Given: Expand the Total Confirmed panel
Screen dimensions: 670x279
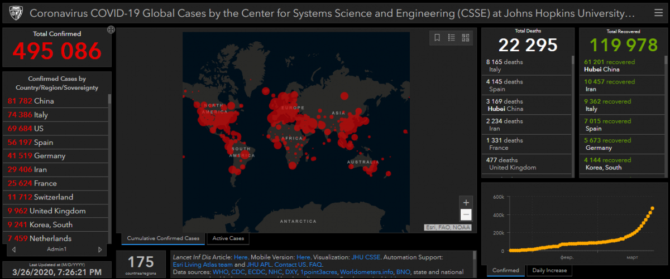Looking at the screenshot, I should point(111,29).
